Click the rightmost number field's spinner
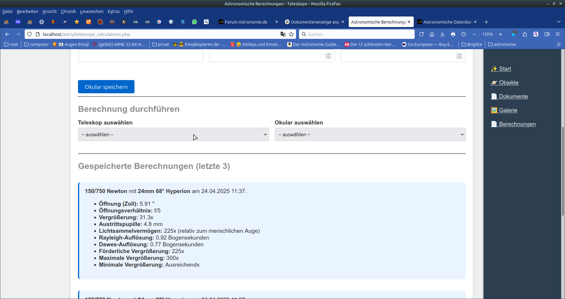 click(x=459, y=56)
